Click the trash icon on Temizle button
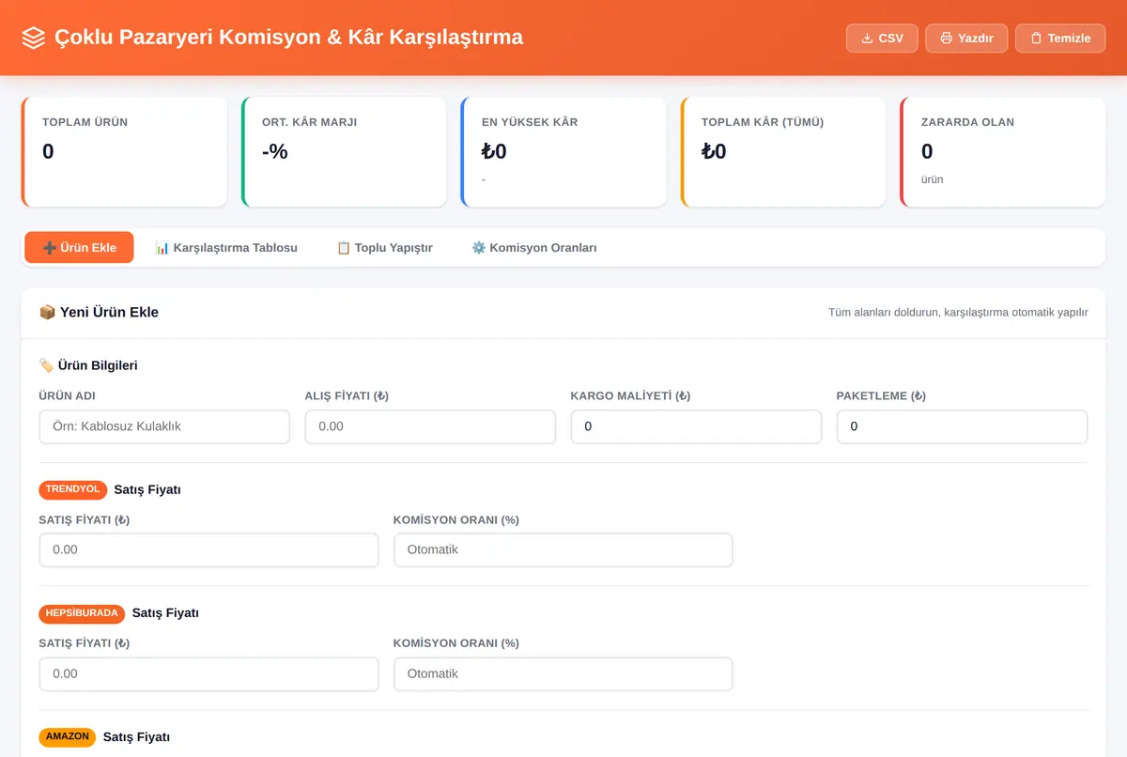The image size is (1127, 757). tap(1036, 39)
